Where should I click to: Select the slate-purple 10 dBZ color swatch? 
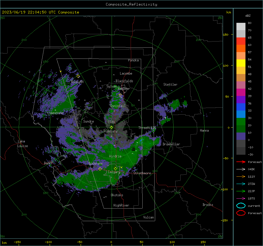click(241, 136)
